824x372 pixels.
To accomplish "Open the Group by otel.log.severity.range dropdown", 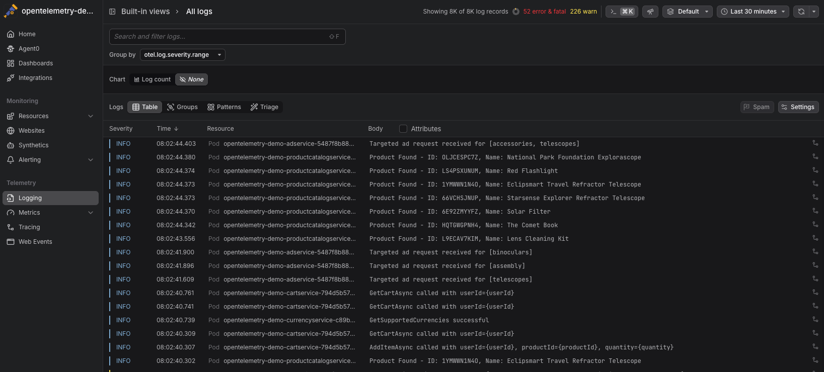I will point(182,55).
